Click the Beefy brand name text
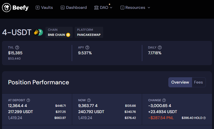 [x=20, y=8]
